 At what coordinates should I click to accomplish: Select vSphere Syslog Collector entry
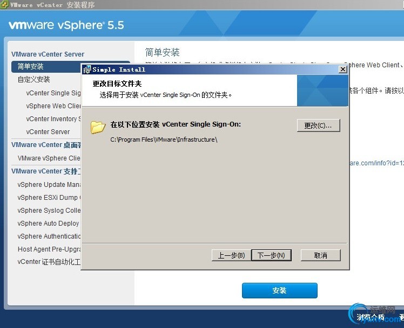[49, 211]
